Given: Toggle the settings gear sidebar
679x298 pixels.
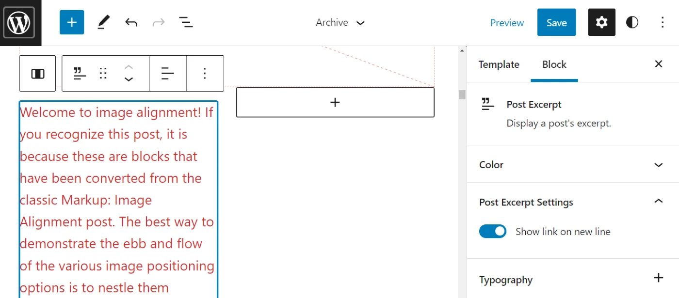Looking at the screenshot, I should [x=601, y=22].
